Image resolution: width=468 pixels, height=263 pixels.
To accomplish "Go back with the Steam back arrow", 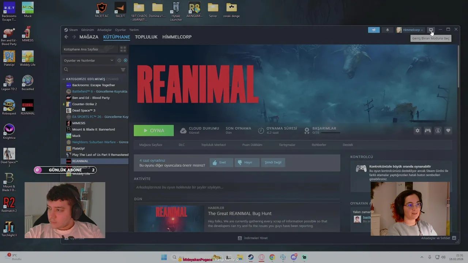I will click(66, 37).
